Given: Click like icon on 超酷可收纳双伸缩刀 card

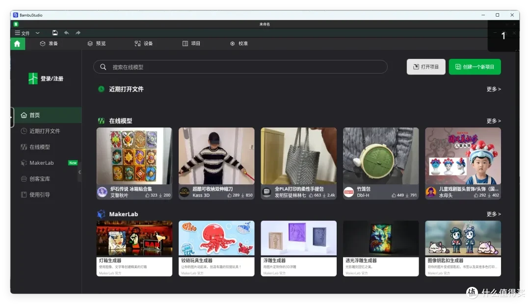Looking at the screenshot, I should (230, 195).
